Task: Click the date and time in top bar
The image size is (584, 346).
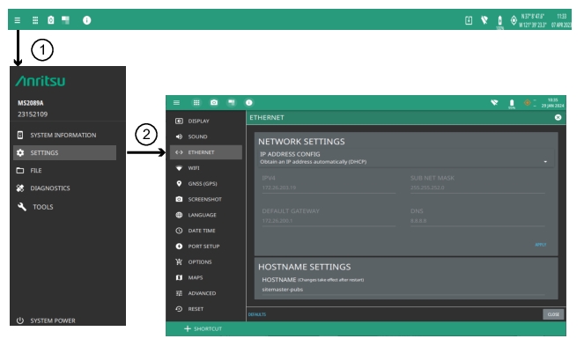Action: click(x=561, y=20)
